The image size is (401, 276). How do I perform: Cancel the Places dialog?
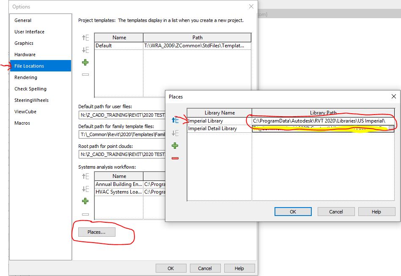pos(336,212)
